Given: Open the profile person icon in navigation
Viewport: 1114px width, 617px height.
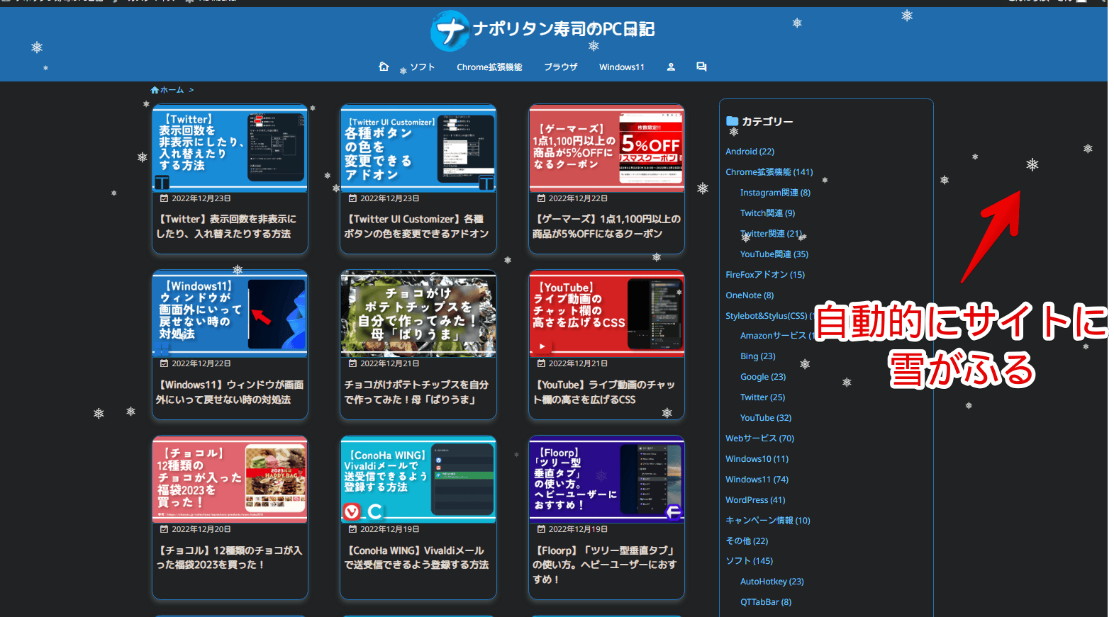Looking at the screenshot, I should coord(671,67).
